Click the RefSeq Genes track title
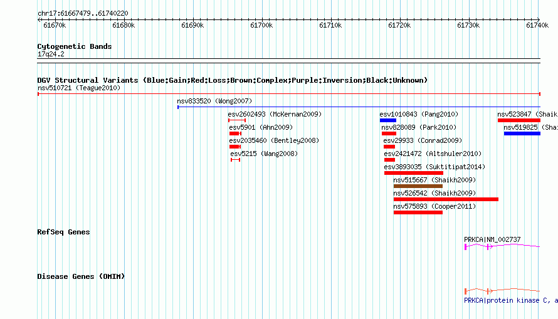 63,232
